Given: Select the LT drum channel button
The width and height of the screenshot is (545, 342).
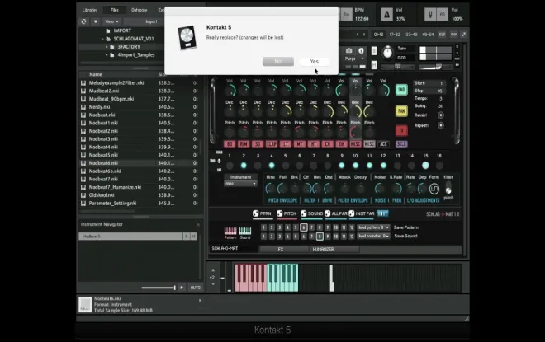Looking at the screenshot, I should pos(286,144).
